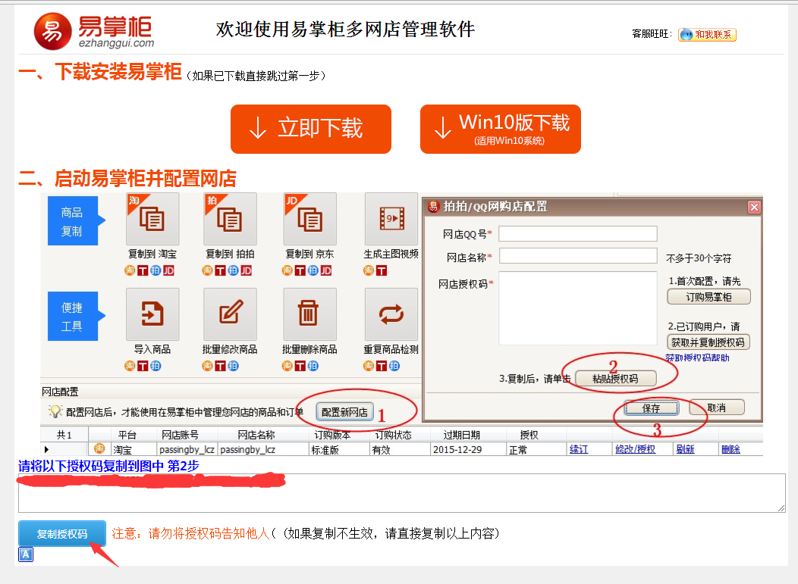
Task: Click inside the 网店授权码 text area
Action: [578, 308]
